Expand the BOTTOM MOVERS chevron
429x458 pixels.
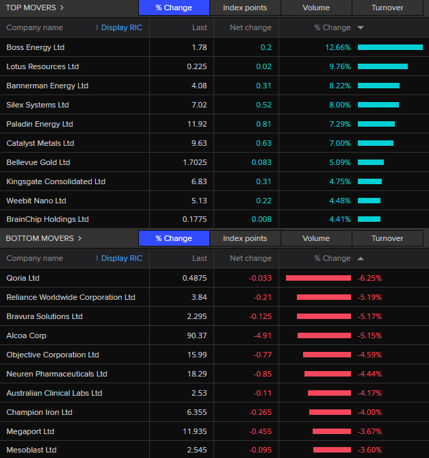[x=79, y=238]
